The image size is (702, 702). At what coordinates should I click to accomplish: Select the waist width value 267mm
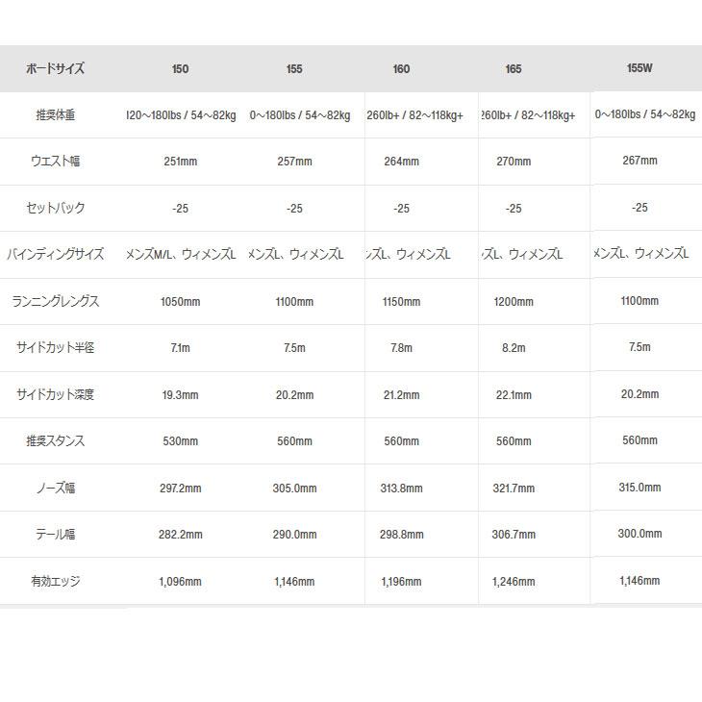click(x=639, y=161)
